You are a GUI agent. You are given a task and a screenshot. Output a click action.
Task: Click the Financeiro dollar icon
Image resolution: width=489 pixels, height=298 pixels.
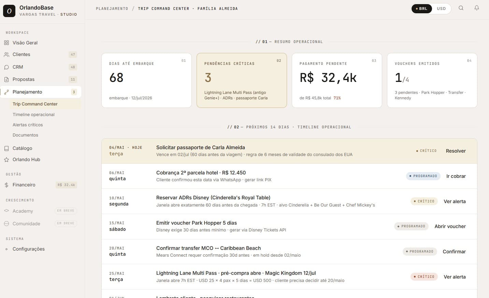coord(6,185)
